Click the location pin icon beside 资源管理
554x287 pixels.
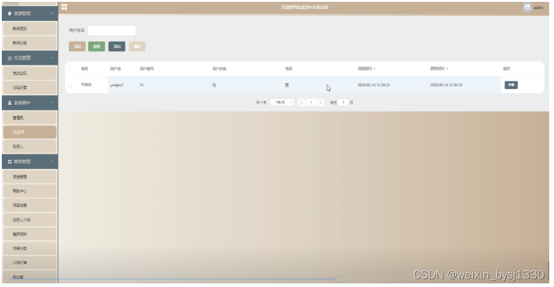(x=10, y=13)
